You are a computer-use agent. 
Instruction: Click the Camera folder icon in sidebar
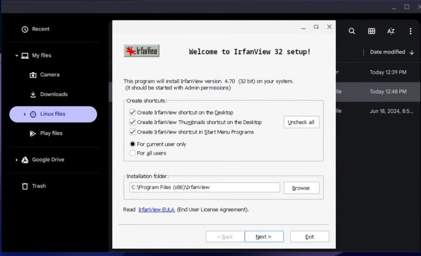coord(33,75)
